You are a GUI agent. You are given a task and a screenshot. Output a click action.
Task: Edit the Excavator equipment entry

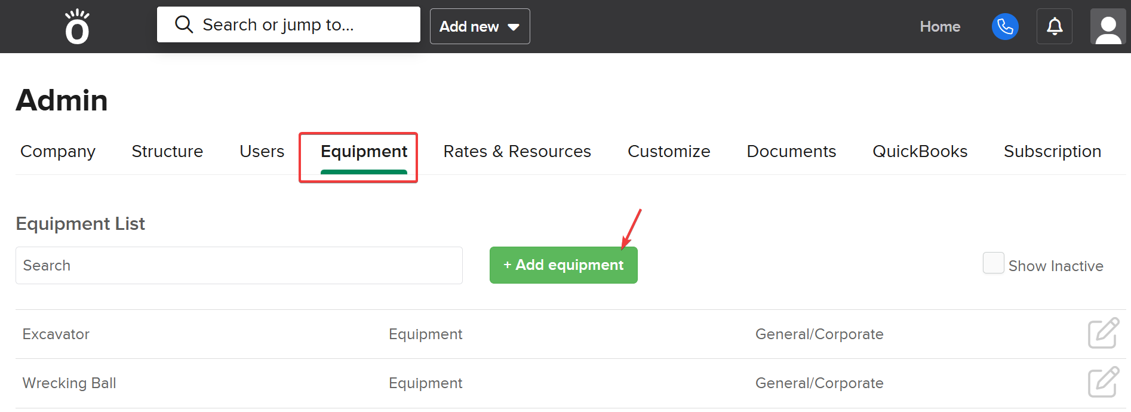pyautogui.click(x=1103, y=333)
